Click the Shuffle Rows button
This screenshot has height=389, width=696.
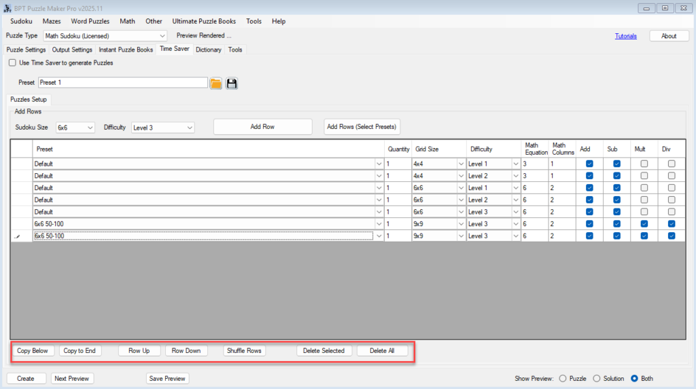click(x=244, y=351)
